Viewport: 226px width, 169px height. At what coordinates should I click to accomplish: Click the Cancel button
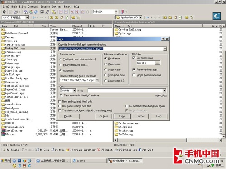pyautogui.click(x=141, y=116)
